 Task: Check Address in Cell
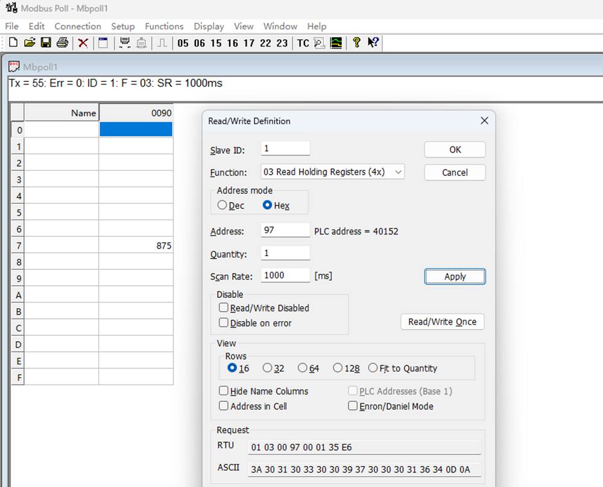coord(224,406)
